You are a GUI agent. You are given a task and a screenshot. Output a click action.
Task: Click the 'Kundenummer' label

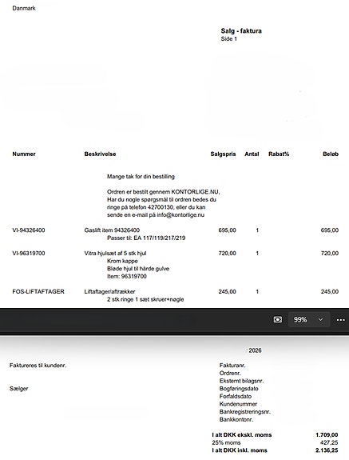[238, 404]
